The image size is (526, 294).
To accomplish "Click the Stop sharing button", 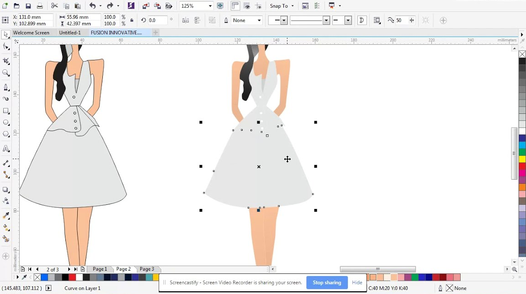I will (x=326, y=283).
